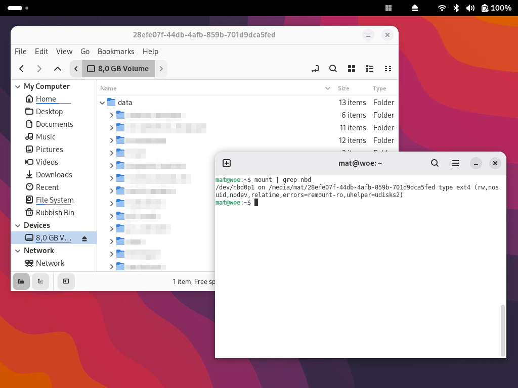Open the Bookmarks menu
This screenshot has width=518, height=388.
[x=116, y=52]
